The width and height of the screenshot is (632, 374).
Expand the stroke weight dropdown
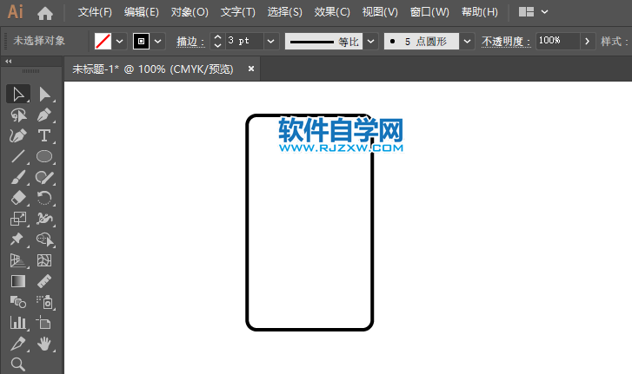271,41
